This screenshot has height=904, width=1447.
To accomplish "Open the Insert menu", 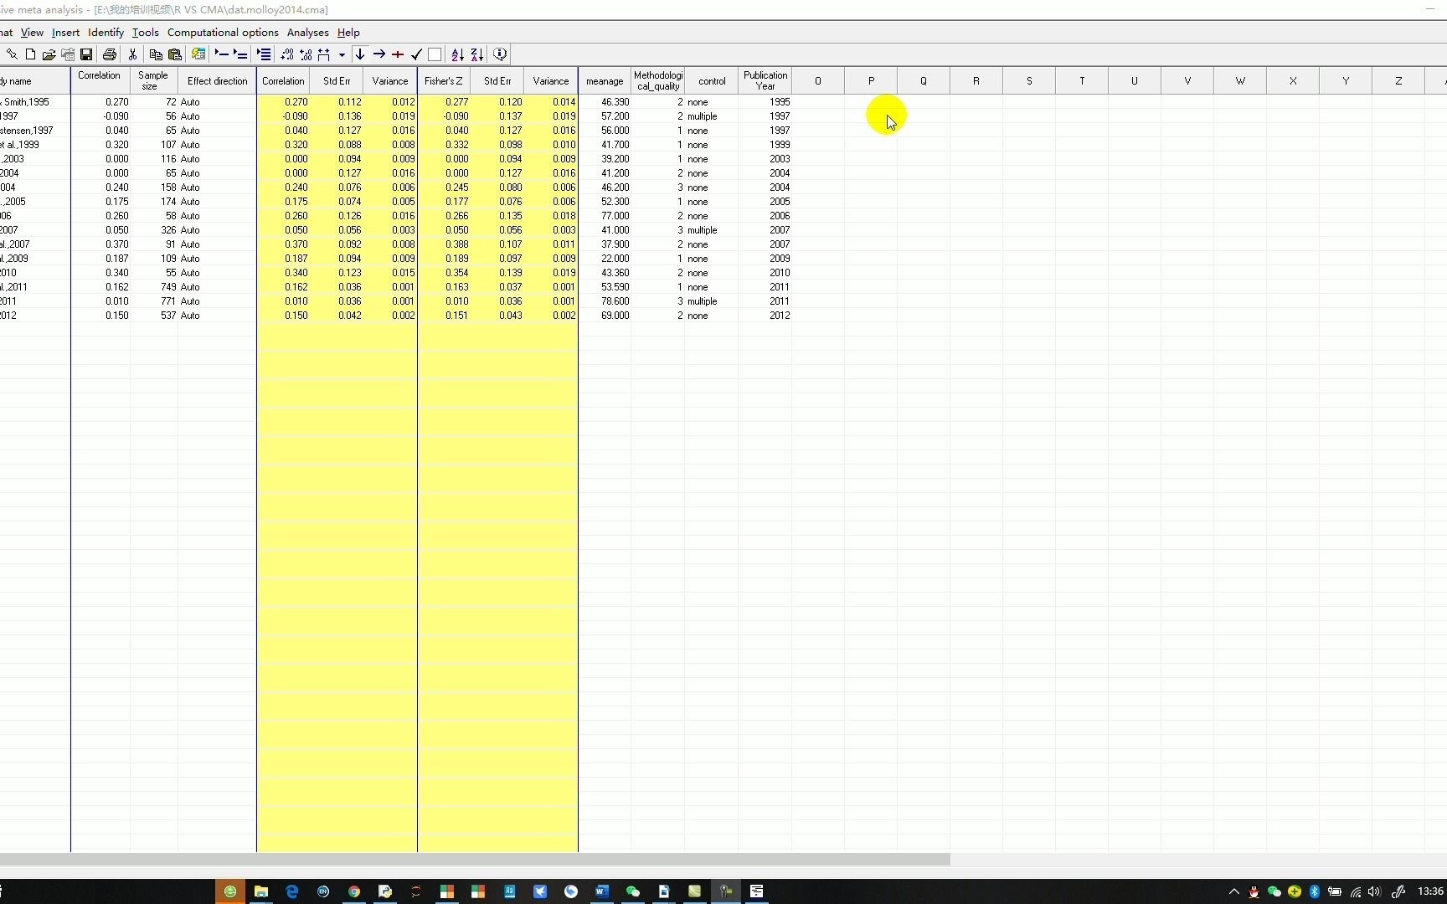I will pos(65,33).
